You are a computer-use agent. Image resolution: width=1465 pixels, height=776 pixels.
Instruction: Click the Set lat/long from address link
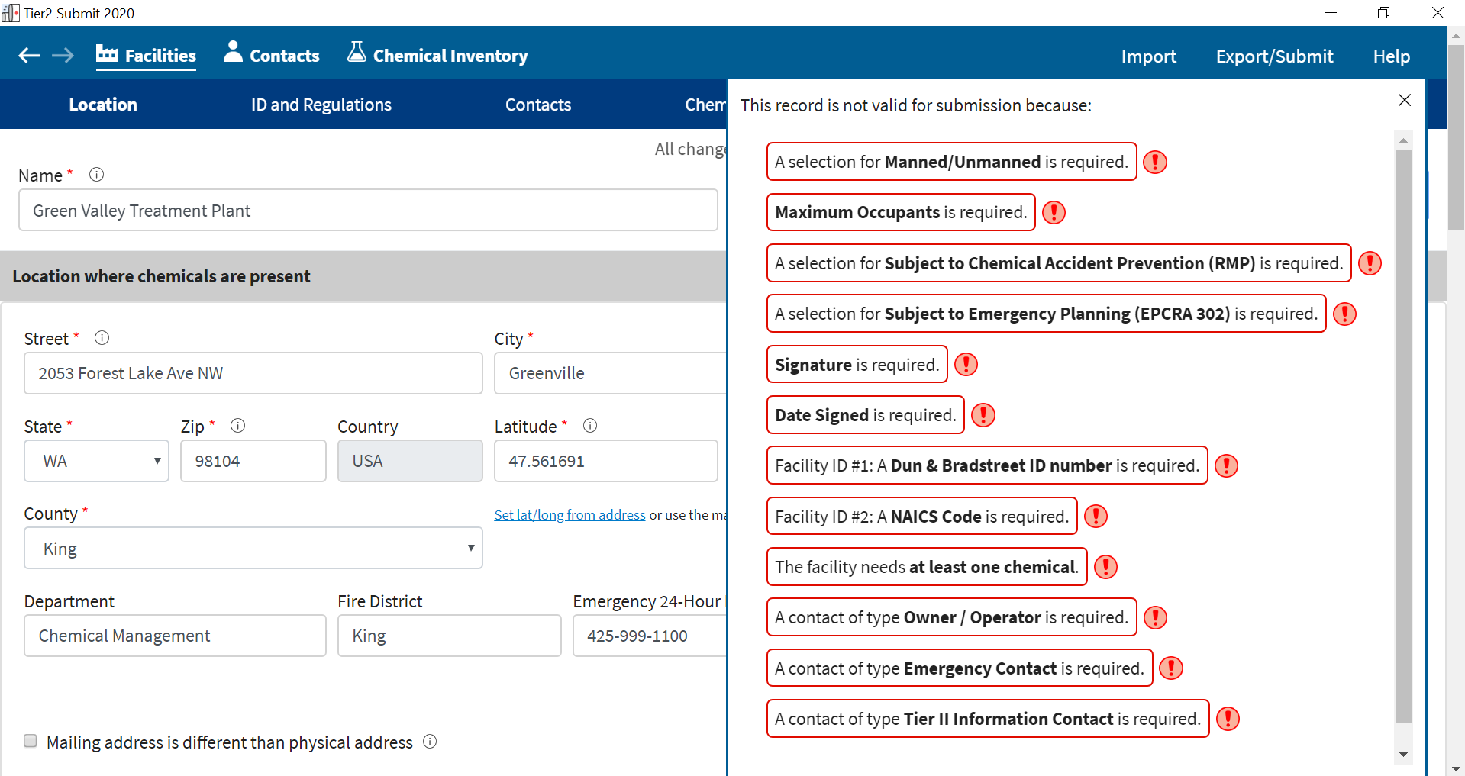point(570,515)
